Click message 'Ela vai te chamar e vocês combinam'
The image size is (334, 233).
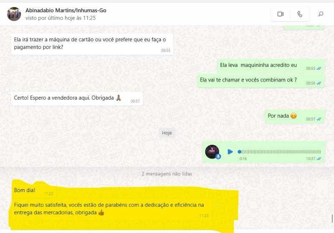pos(261,81)
